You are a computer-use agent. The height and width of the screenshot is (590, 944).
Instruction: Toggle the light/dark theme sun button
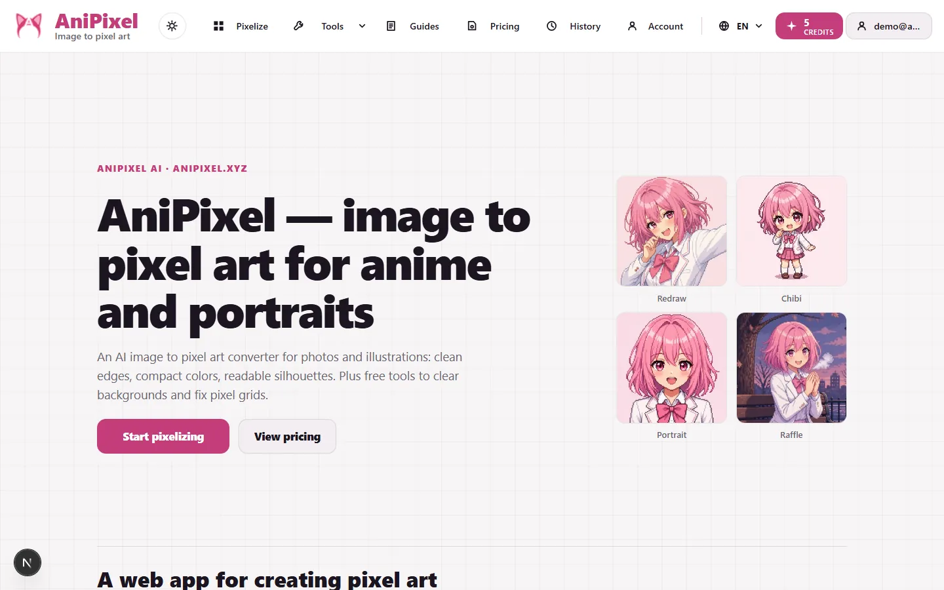point(172,26)
